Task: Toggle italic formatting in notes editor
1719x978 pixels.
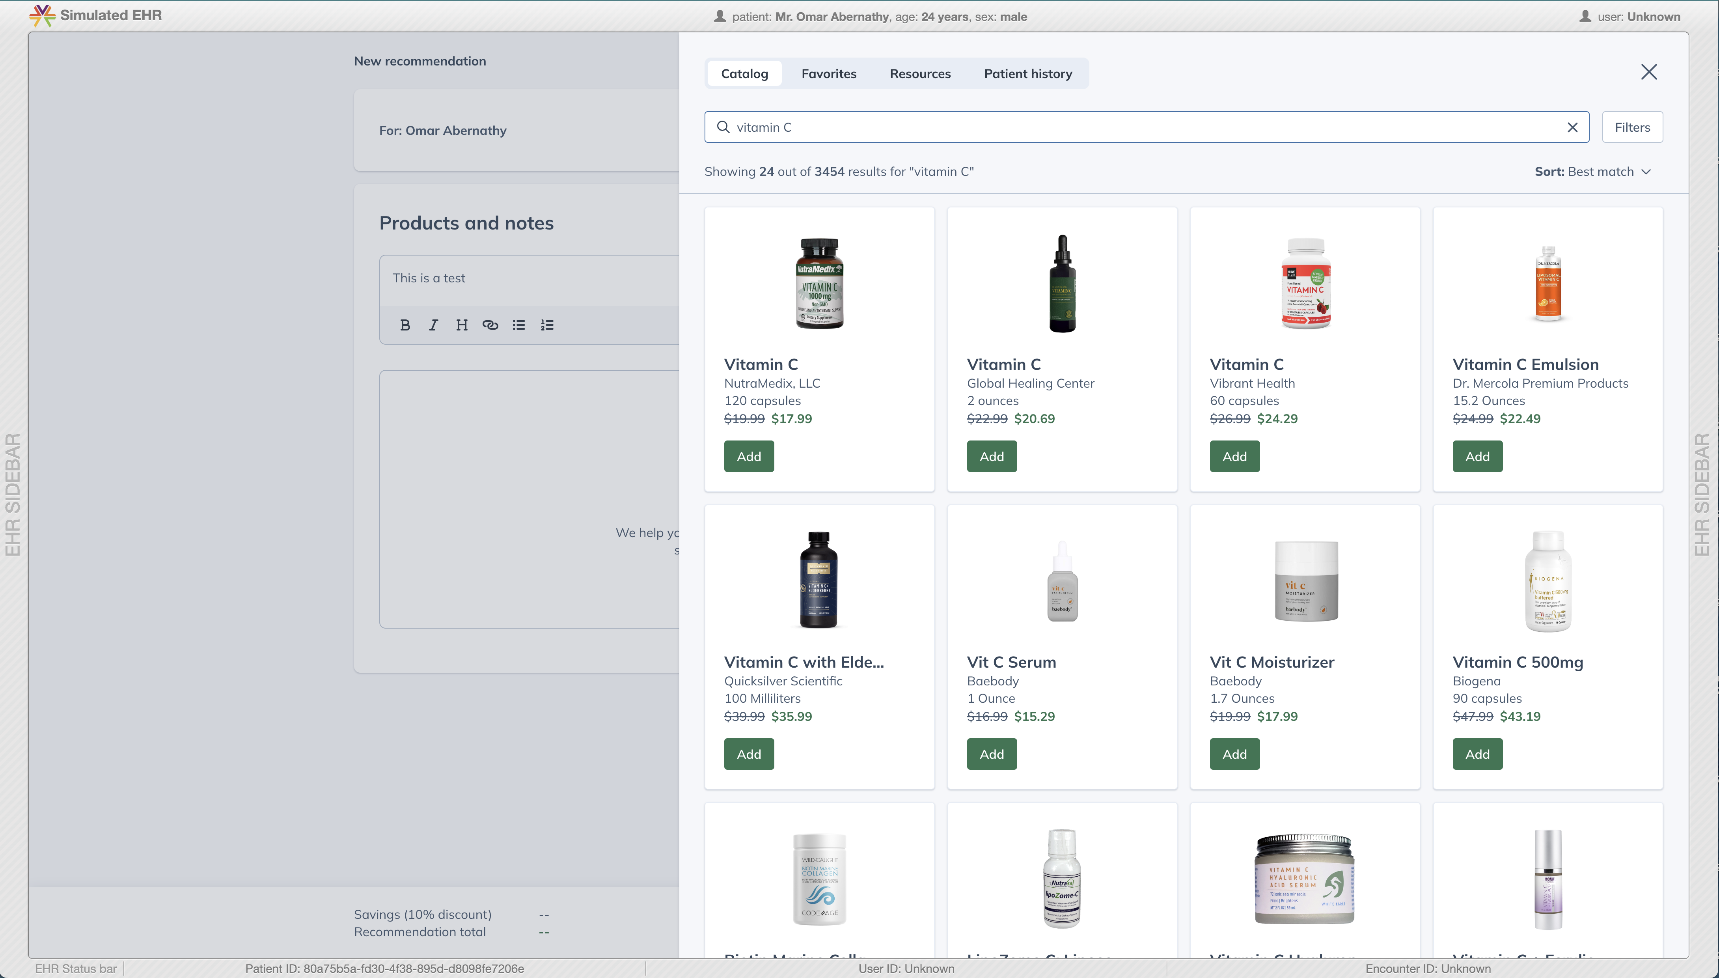Action: tap(433, 325)
